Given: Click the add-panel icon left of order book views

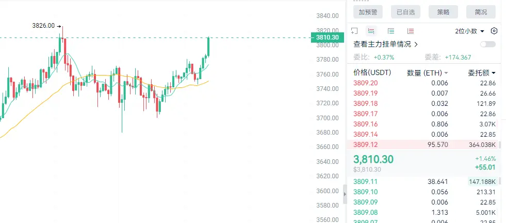Looking at the screenshot, I should (354, 31).
